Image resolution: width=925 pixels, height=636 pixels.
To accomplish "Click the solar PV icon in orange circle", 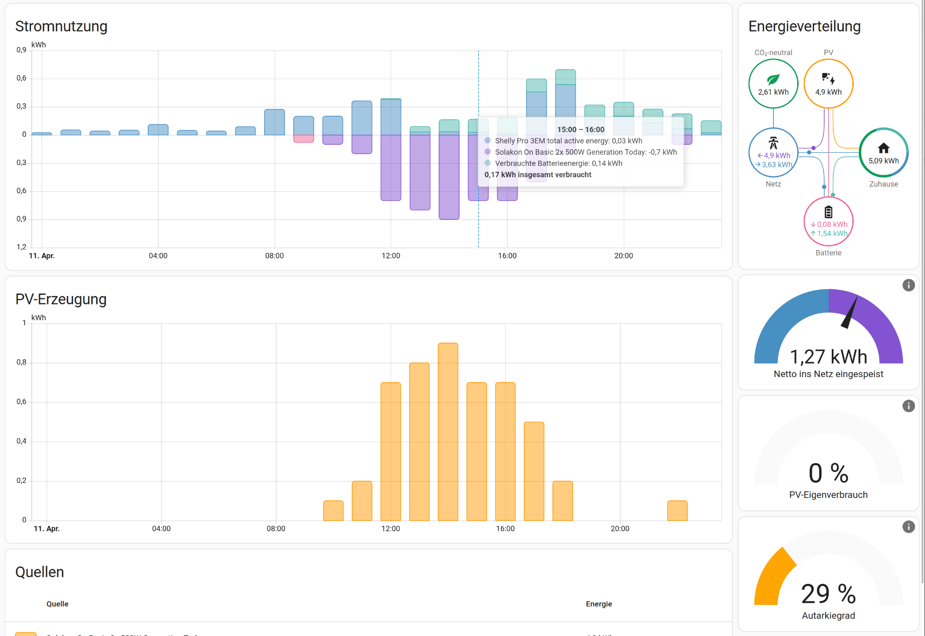I will [828, 79].
